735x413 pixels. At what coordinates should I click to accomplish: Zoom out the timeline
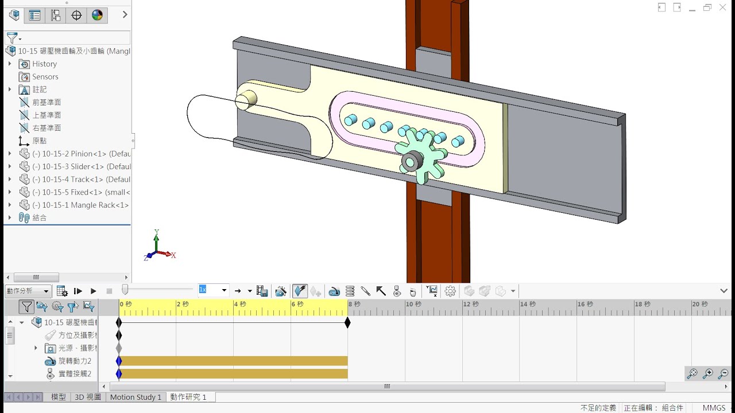pyautogui.click(x=724, y=373)
